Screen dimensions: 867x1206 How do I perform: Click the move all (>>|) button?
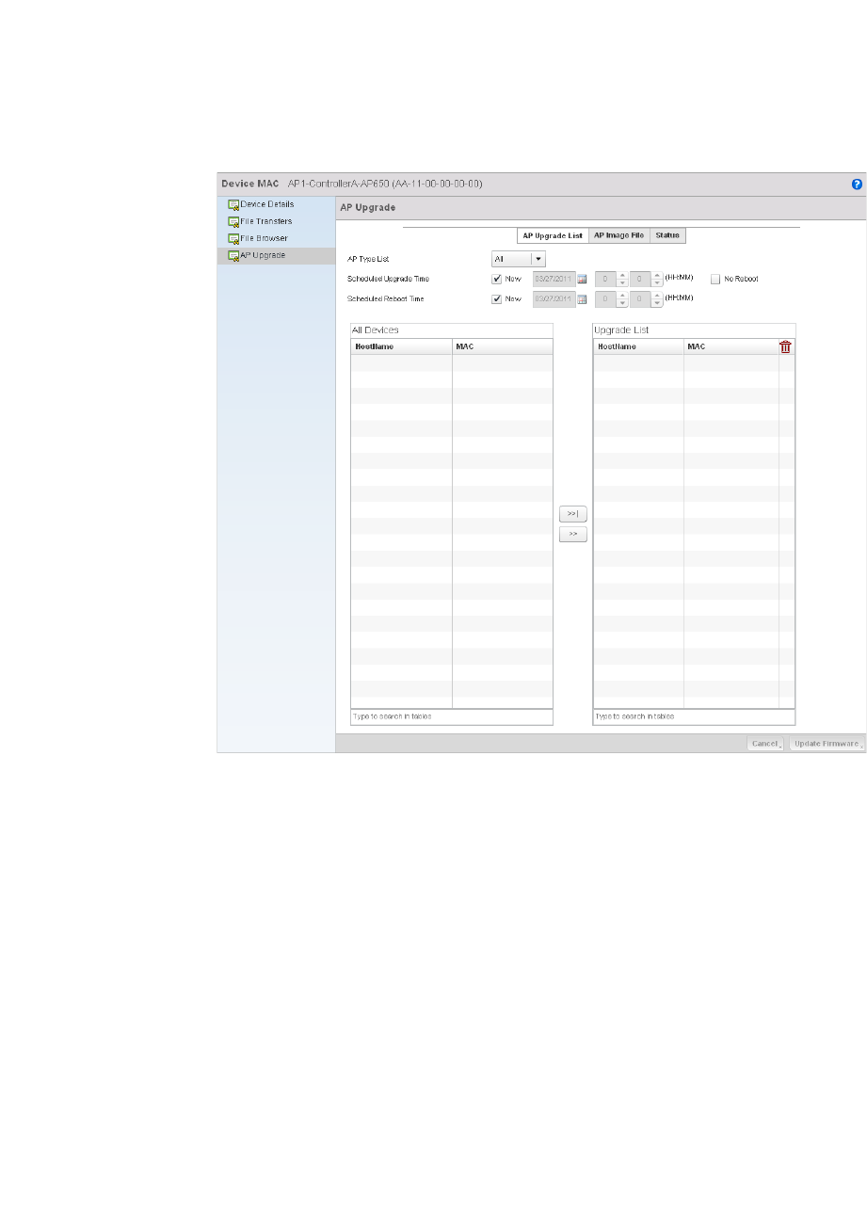pyautogui.click(x=573, y=514)
